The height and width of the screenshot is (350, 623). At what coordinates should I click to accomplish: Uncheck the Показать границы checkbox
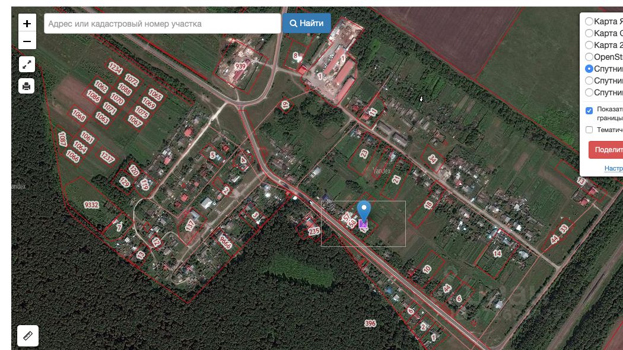click(589, 111)
